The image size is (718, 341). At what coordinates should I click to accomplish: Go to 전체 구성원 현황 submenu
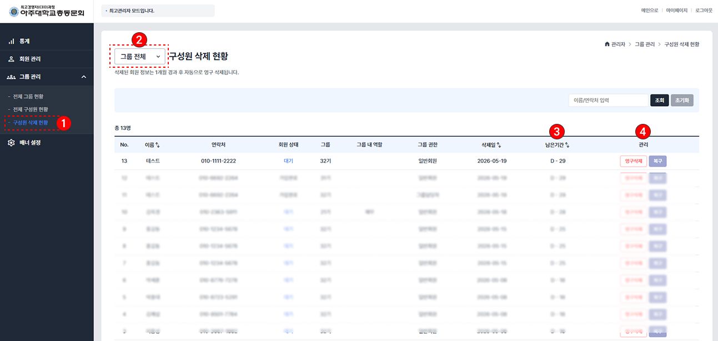click(30, 109)
